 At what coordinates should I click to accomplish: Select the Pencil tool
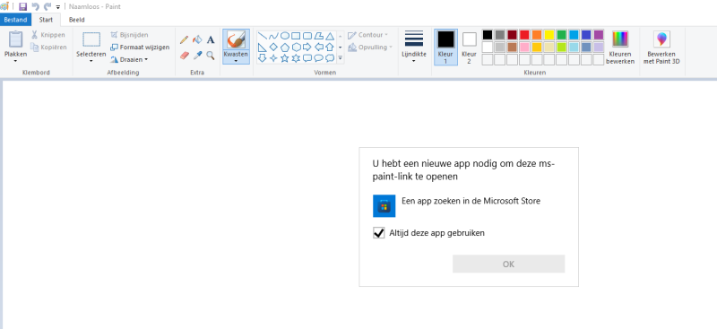pos(184,39)
